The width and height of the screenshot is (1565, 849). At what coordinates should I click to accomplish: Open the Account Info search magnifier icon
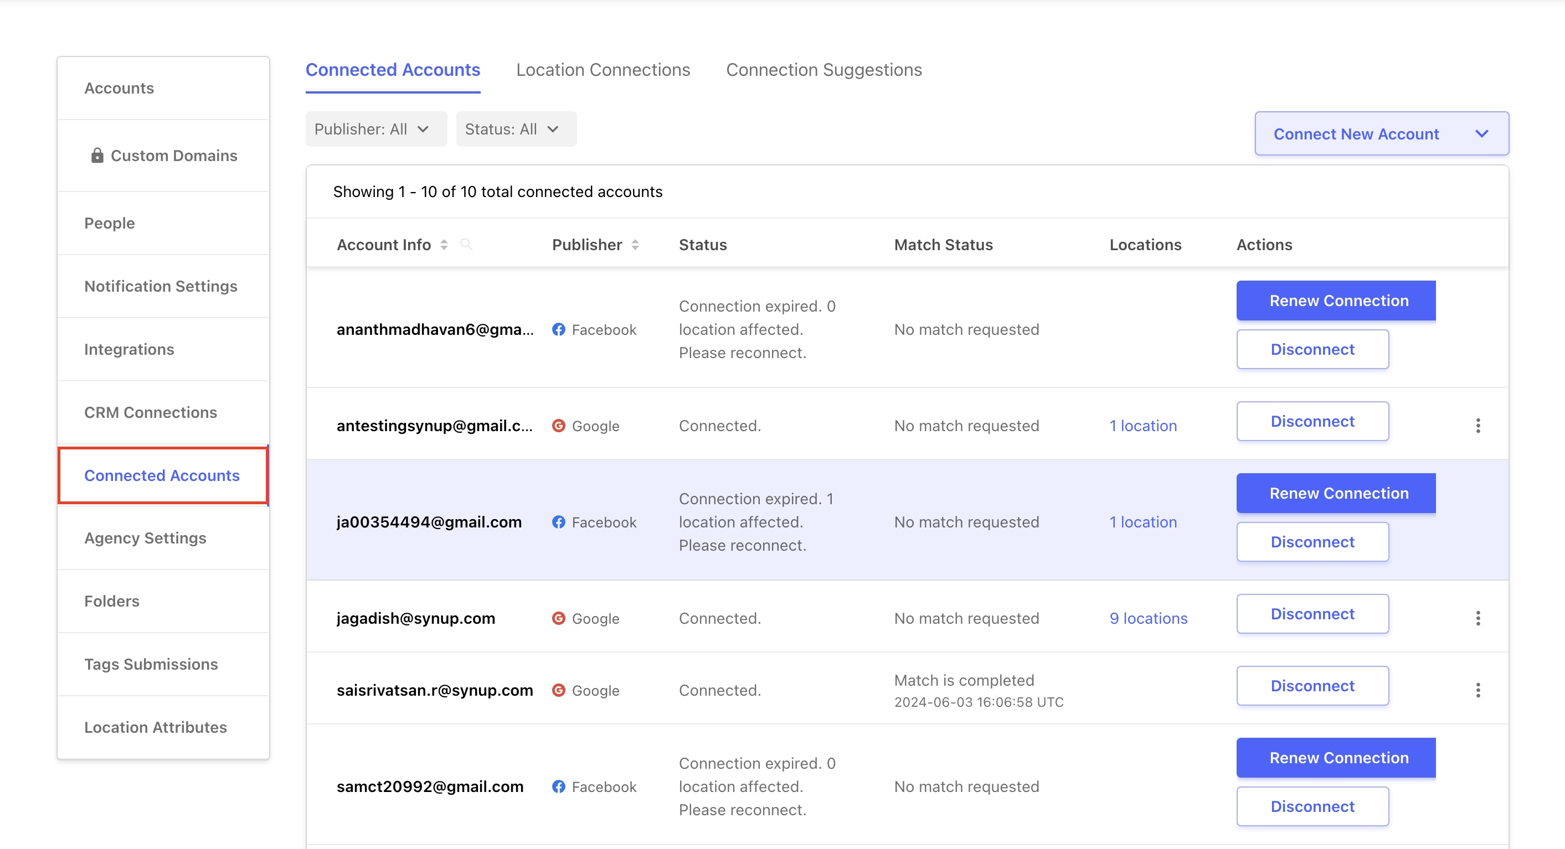[x=466, y=244]
